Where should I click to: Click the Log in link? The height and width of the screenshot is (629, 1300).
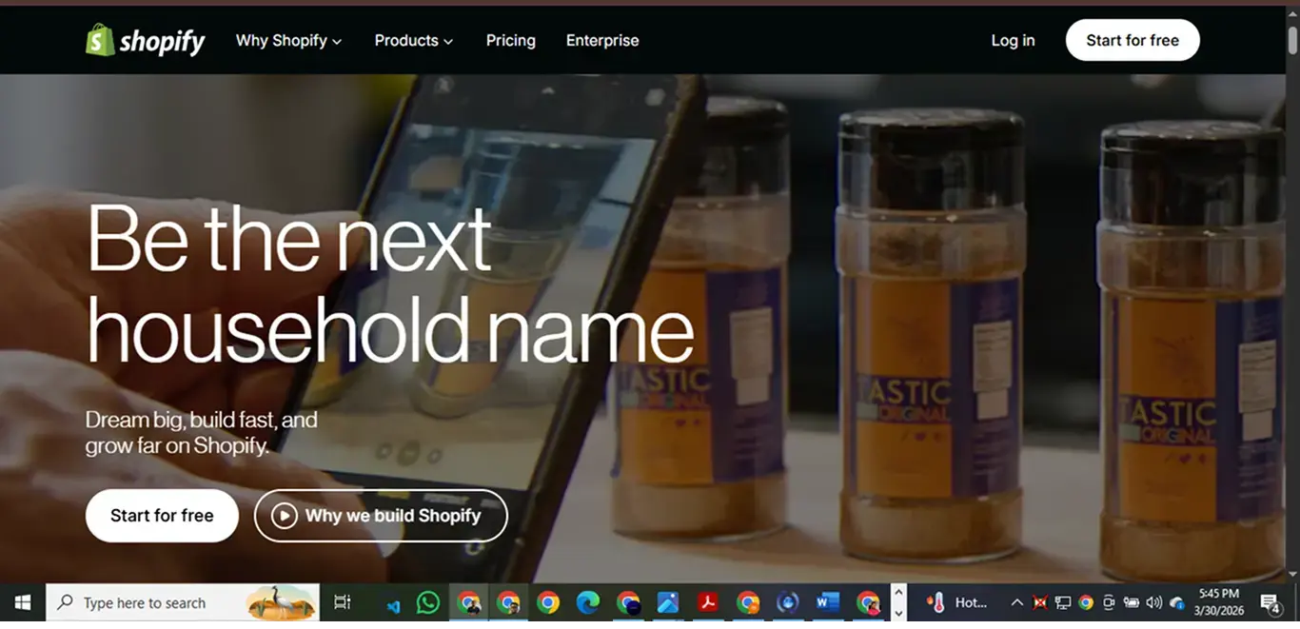click(1013, 40)
